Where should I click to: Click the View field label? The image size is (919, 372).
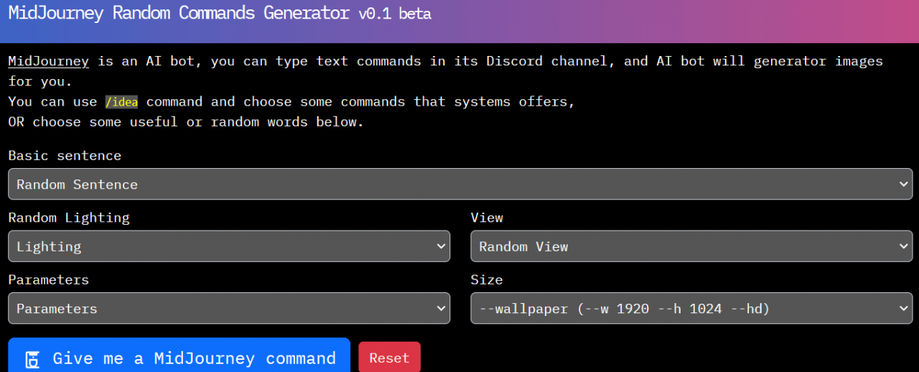(487, 218)
